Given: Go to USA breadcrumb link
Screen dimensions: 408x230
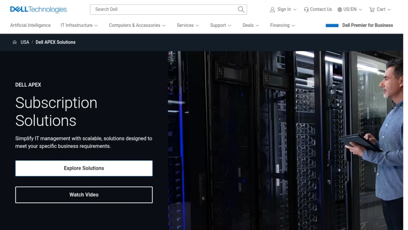Looking at the screenshot, I should 25,42.
